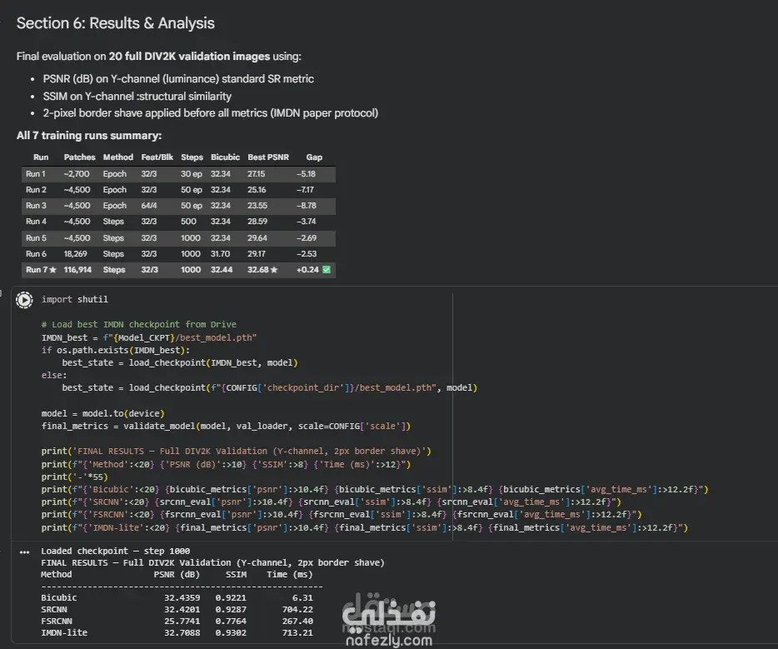
Task: Click the 'Bicubic' column header in table
Action: [225, 157]
